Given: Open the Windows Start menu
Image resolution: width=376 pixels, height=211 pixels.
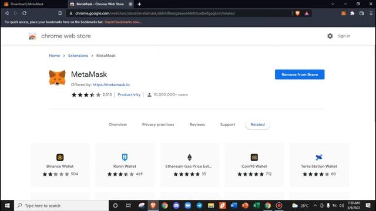Looking at the screenshot, I should pyautogui.click(x=7, y=206).
